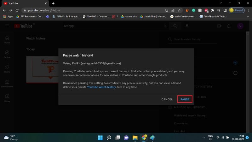Bookmark this page with star icon
The width and height of the screenshot is (252, 142).
tap(179, 10)
